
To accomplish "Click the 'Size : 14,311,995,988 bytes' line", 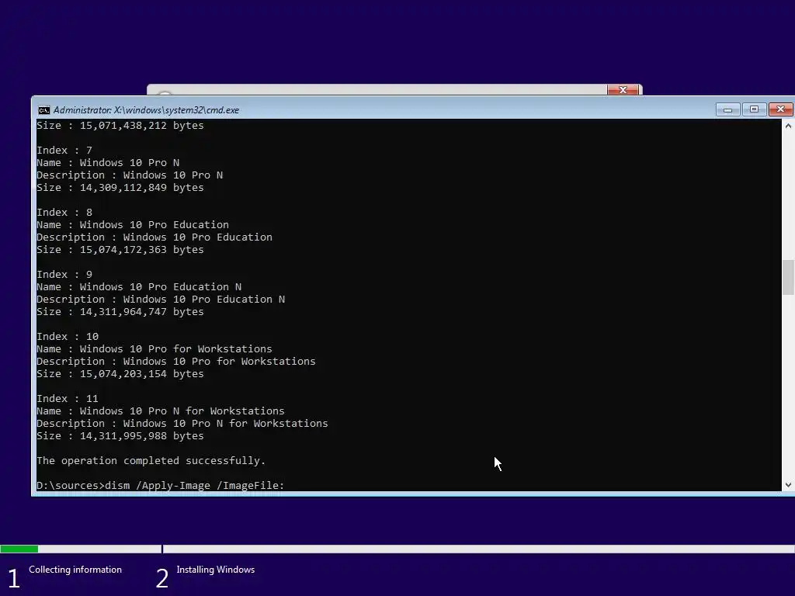I will [x=120, y=436].
